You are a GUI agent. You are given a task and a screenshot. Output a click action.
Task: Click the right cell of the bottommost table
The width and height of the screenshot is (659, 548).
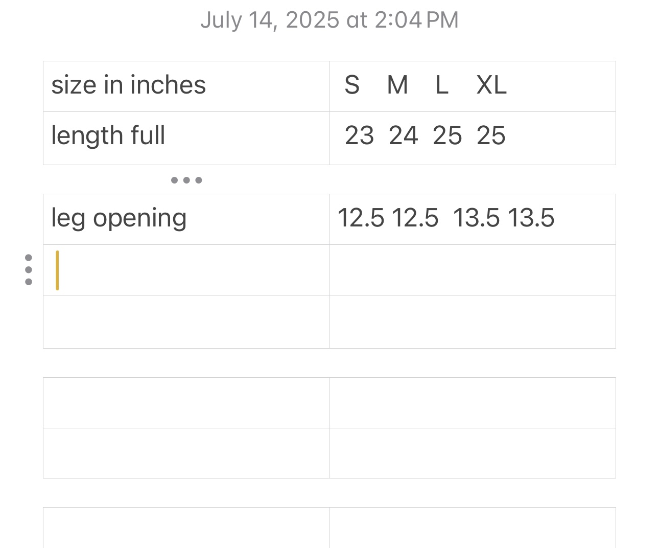(x=472, y=528)
